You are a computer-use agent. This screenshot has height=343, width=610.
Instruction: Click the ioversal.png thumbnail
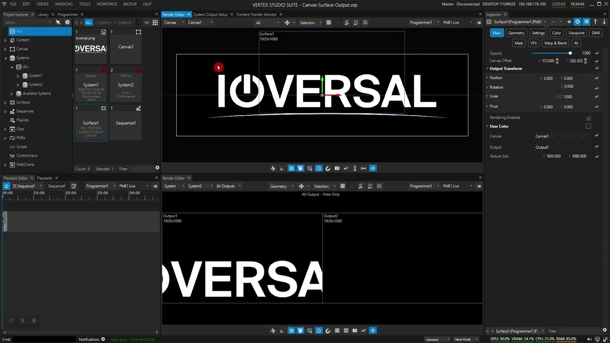91,47
